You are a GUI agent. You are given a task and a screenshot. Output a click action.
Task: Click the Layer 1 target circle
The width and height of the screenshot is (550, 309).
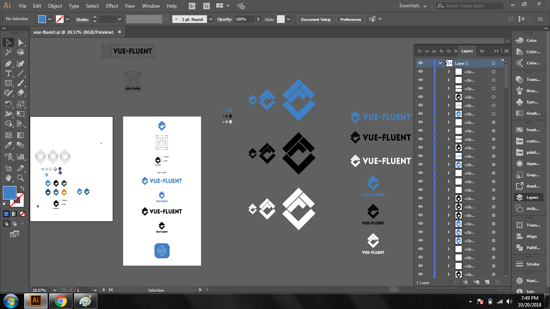click(x=493, y=63)
